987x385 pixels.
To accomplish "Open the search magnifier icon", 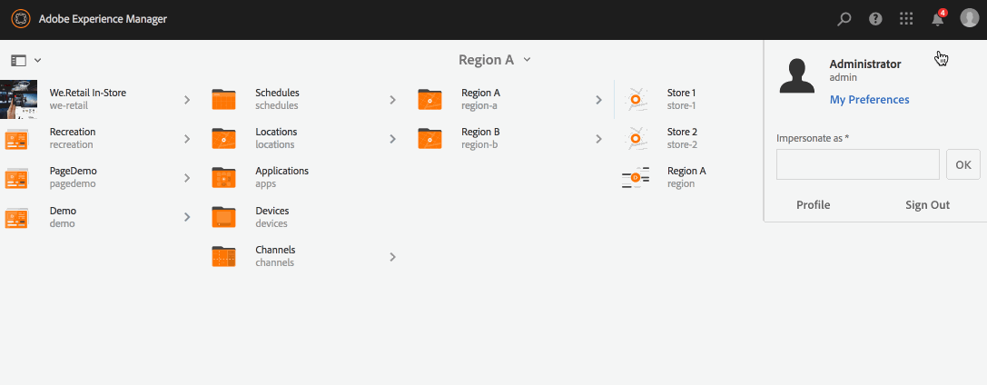I will click(x=844, y=19).
